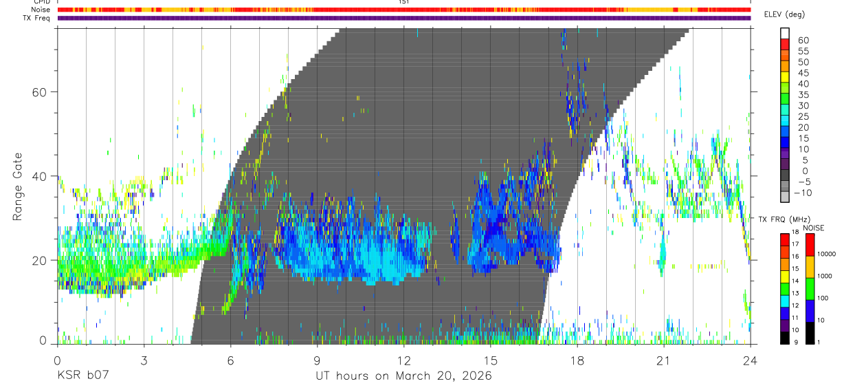Pick the green segment of NOISE colorbar
The height and width of the screenshot is (390, 844).
tap(810, 289)
